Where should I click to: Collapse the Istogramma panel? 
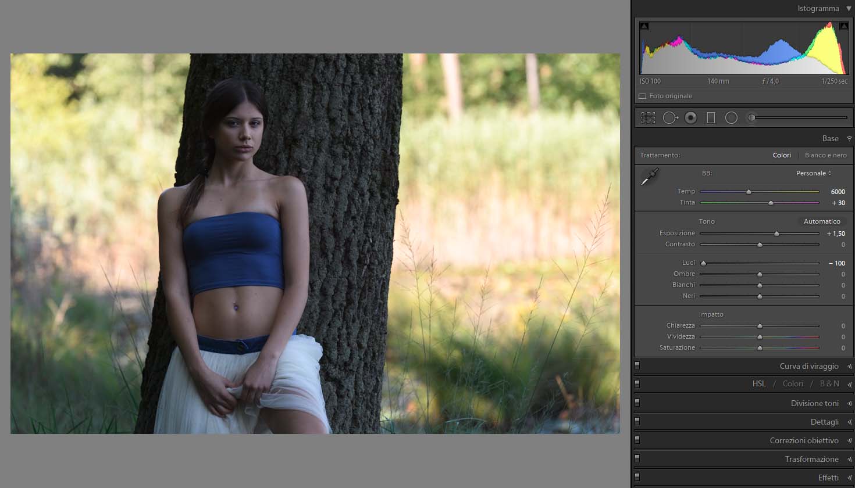pyautogui.click(x=849, y=9)
